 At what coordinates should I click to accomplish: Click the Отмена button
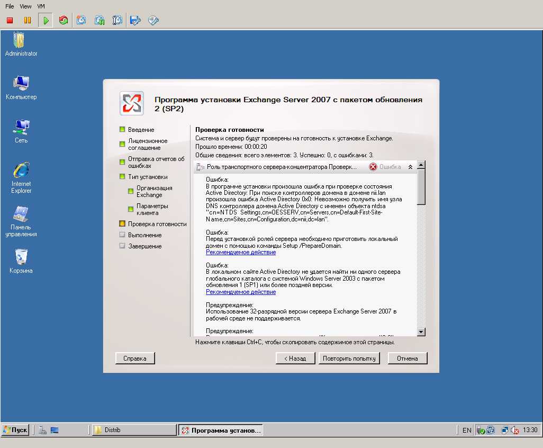click(x=408, y=359)
